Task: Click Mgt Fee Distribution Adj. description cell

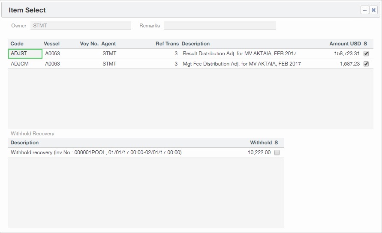Action: [x=242, y=64]
